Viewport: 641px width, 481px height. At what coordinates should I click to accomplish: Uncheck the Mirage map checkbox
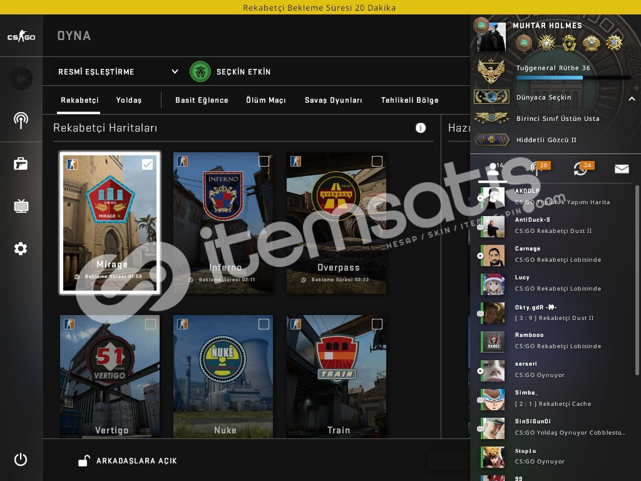(x=147, y=165)
